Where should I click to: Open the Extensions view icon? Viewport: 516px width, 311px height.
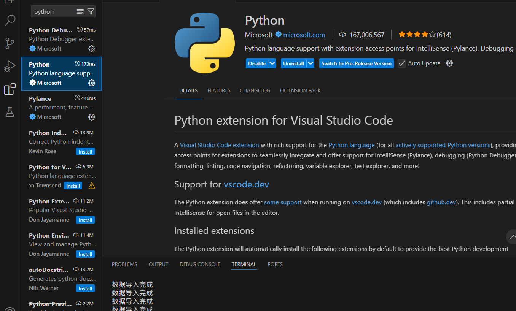click(x=10, y=89)
